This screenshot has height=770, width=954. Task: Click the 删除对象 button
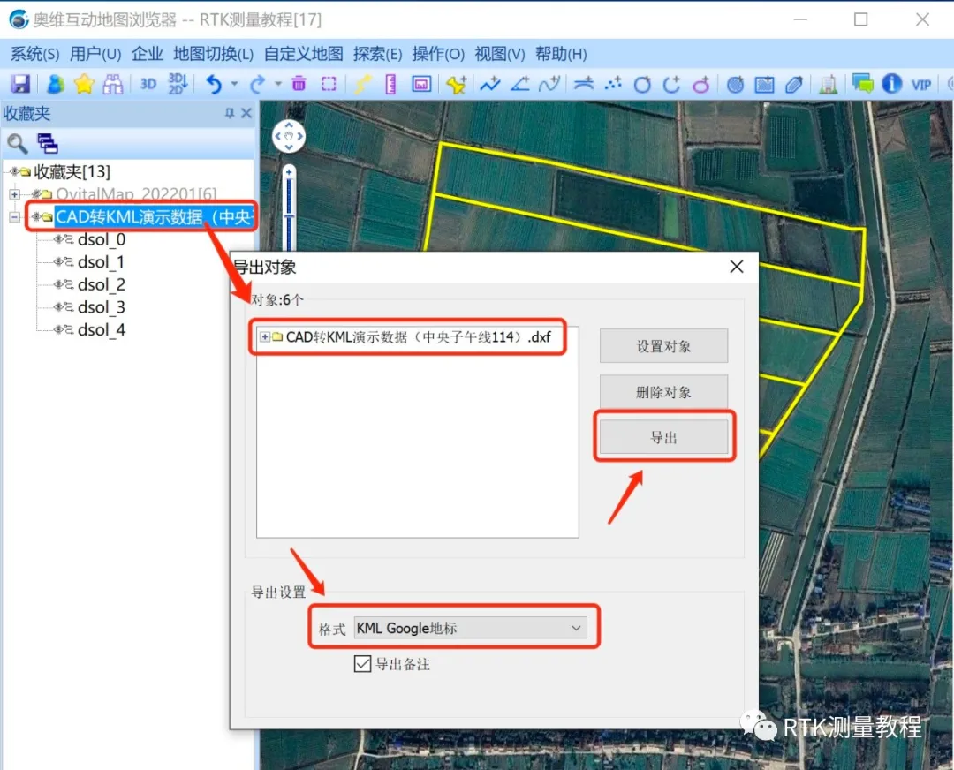(x=663, y=391)
